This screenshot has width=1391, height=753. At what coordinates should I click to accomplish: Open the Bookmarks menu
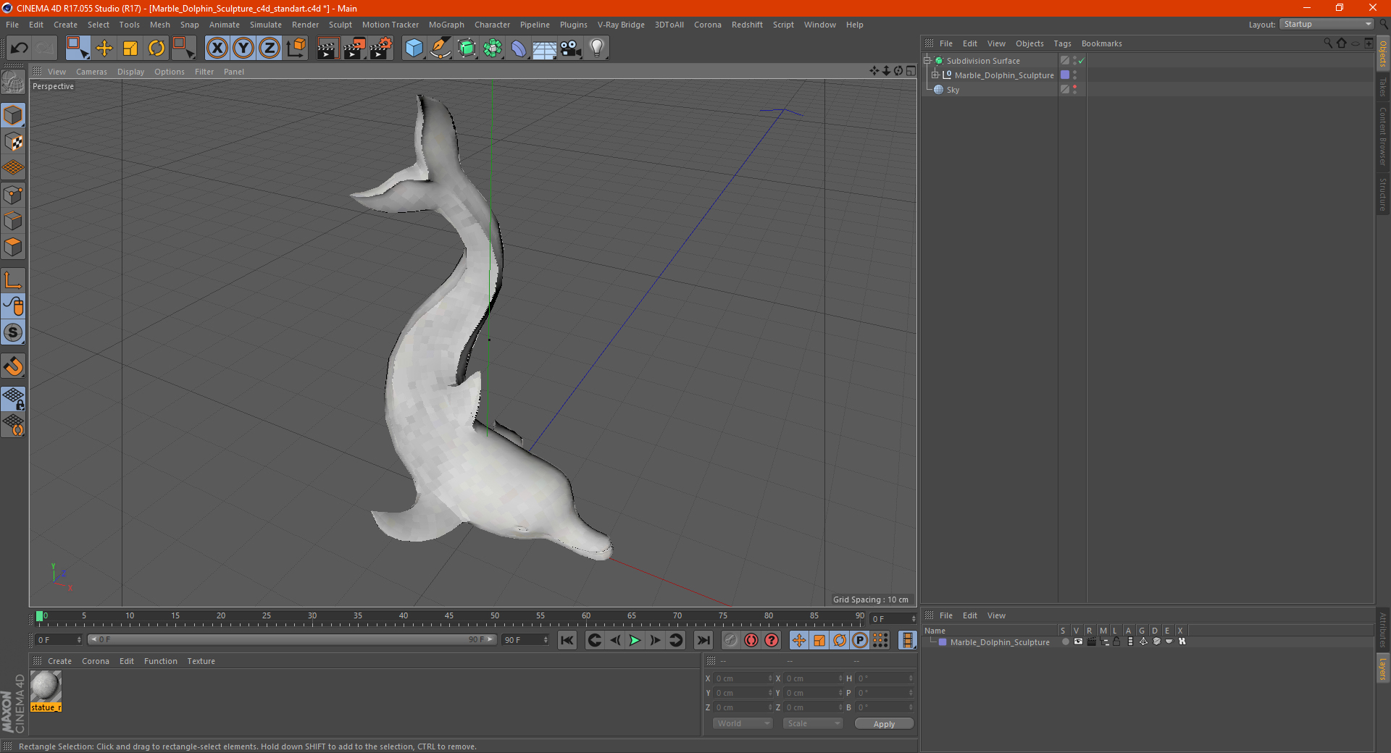[x=1101, y=43]
